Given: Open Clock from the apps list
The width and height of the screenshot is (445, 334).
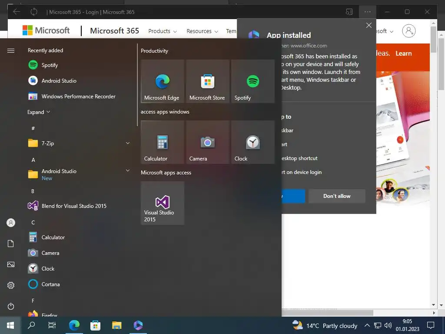Looking at the screenshot, I should coord(41,268).
